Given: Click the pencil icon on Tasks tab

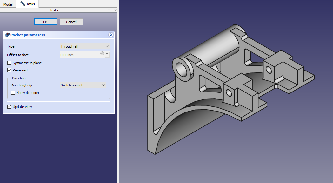Looking at the screenshot, I should 23,4.
